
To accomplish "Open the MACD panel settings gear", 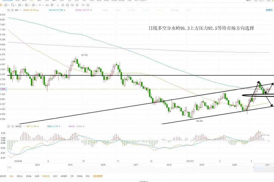I will 8,126.
